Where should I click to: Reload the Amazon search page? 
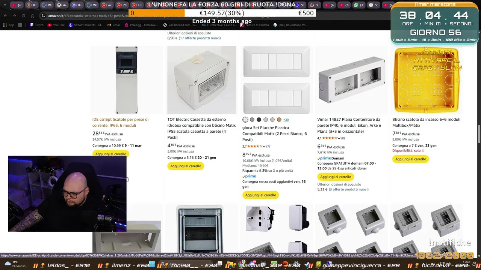coord(23,16)
